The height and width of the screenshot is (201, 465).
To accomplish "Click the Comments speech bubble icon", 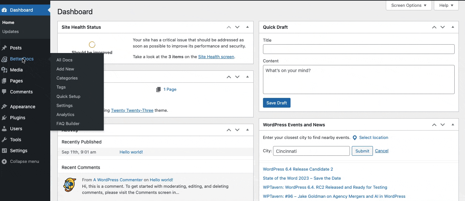I will pos(5,92).
